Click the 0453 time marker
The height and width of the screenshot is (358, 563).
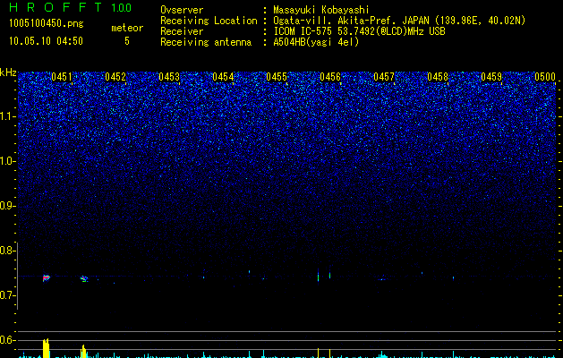[x=169, y=77]
